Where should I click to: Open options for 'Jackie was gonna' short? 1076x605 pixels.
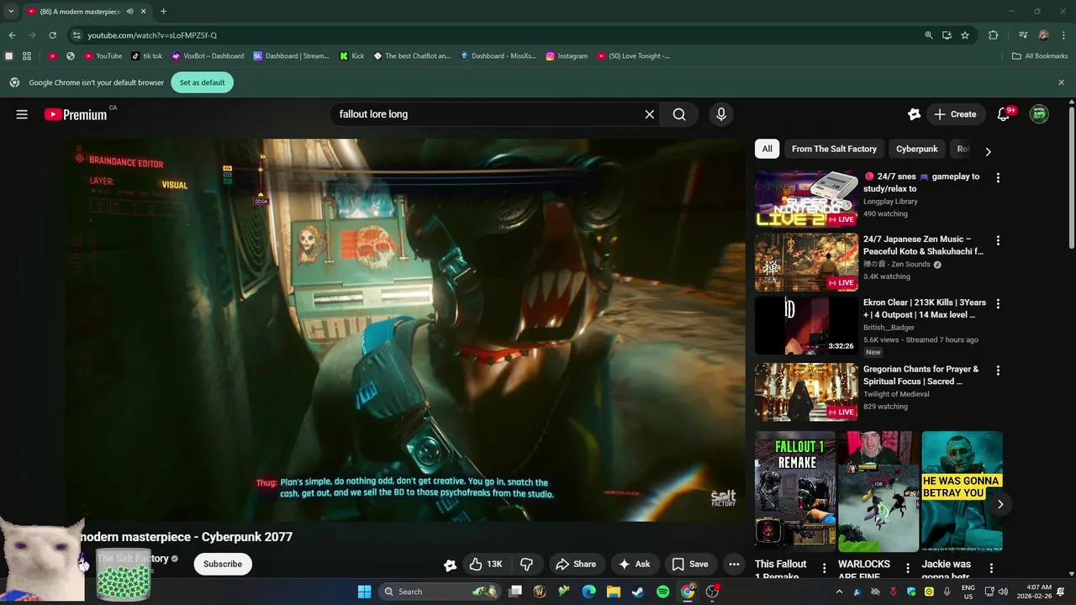pyautogui.click(x=991, y=569)
